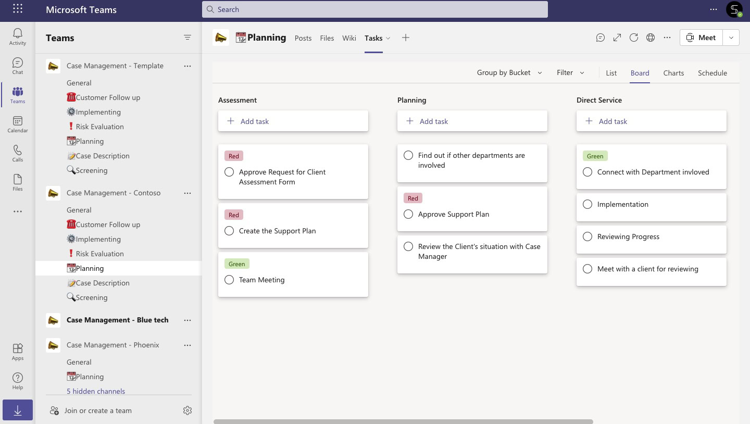Switch to the Posts tab

303,38
